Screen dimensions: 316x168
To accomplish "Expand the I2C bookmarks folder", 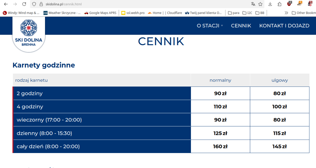I will coord(247,13).
